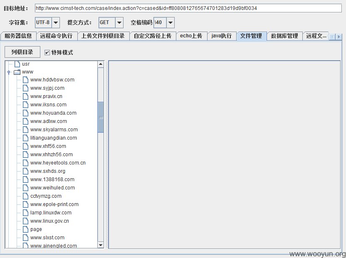Image resolution: width=346 pixels, height=258 pixels.
Task: Select the page entry in tree
Action: click(36, 230)
